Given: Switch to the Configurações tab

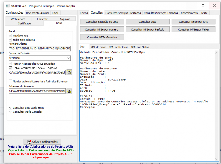Looking at the screenshot, I should [x=14, y=13].
